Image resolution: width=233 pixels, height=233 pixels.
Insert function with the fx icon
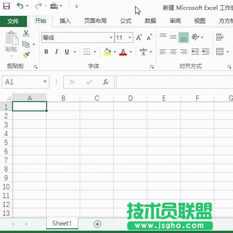[x=106, y=82]
